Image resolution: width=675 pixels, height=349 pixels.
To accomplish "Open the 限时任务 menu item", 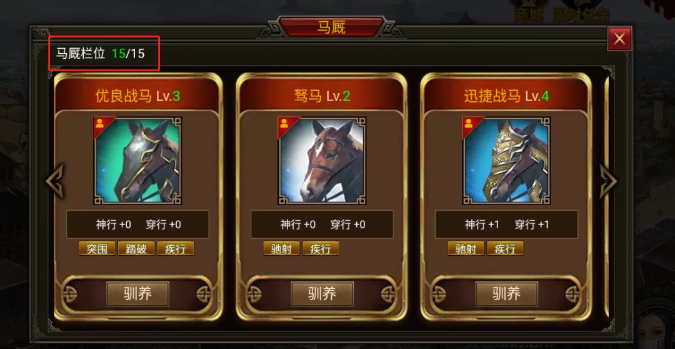I will coord(581,13).
